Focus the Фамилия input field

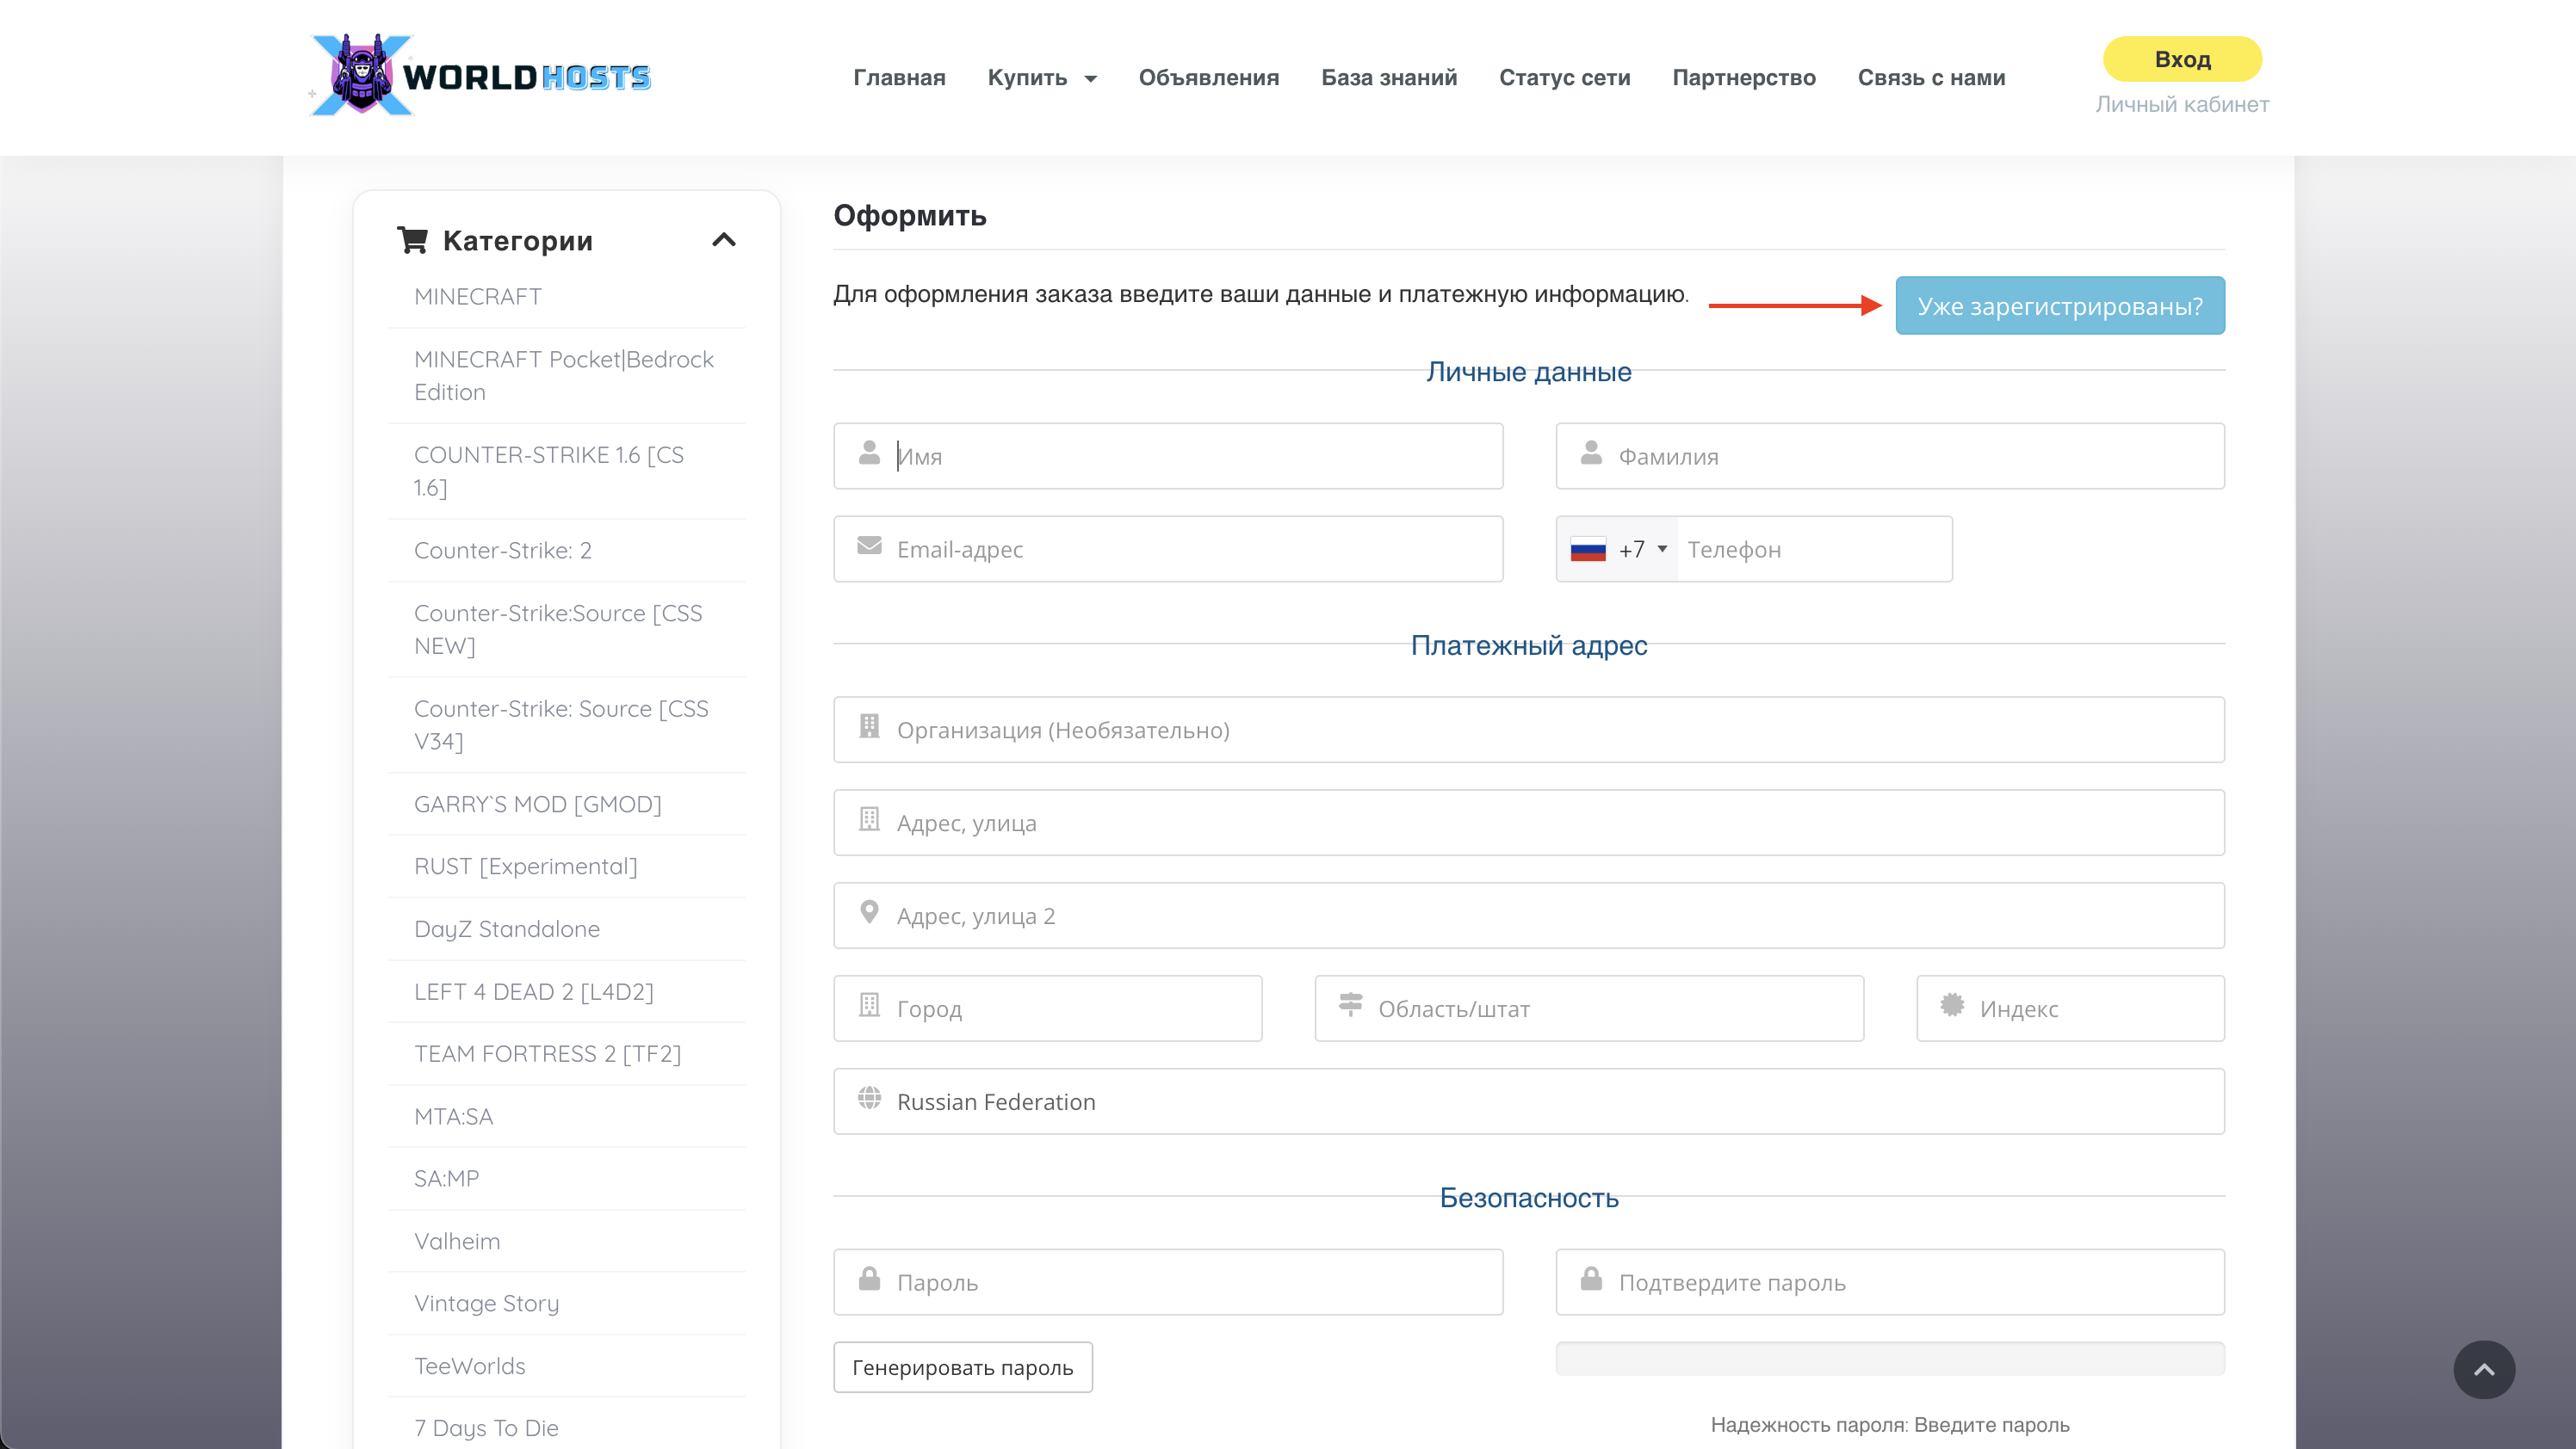point(1890,457)
